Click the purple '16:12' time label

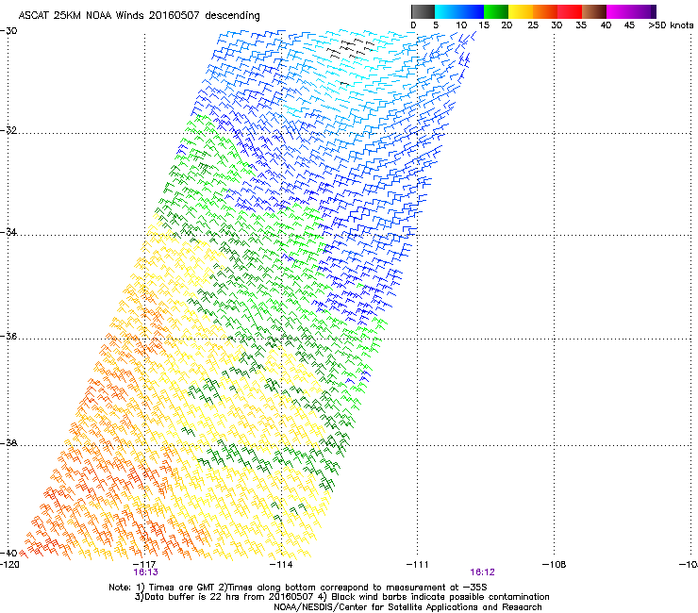(x=483, y=572)
